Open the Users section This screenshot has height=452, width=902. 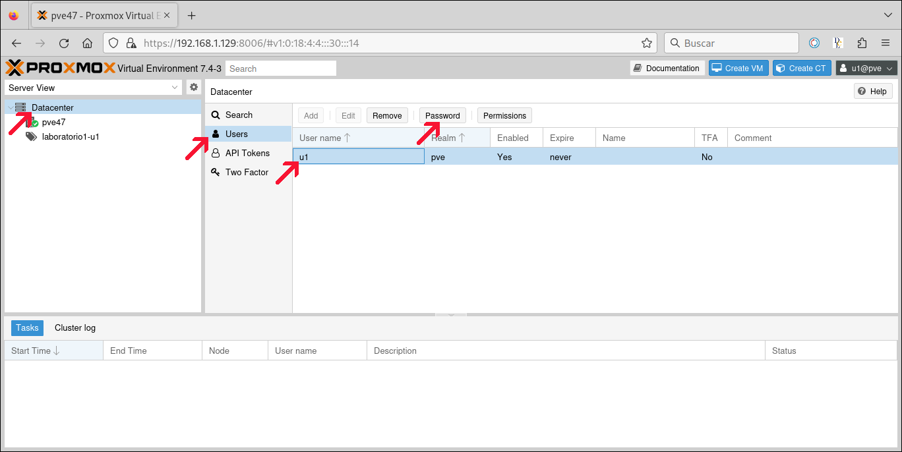[x=248, y=134]
